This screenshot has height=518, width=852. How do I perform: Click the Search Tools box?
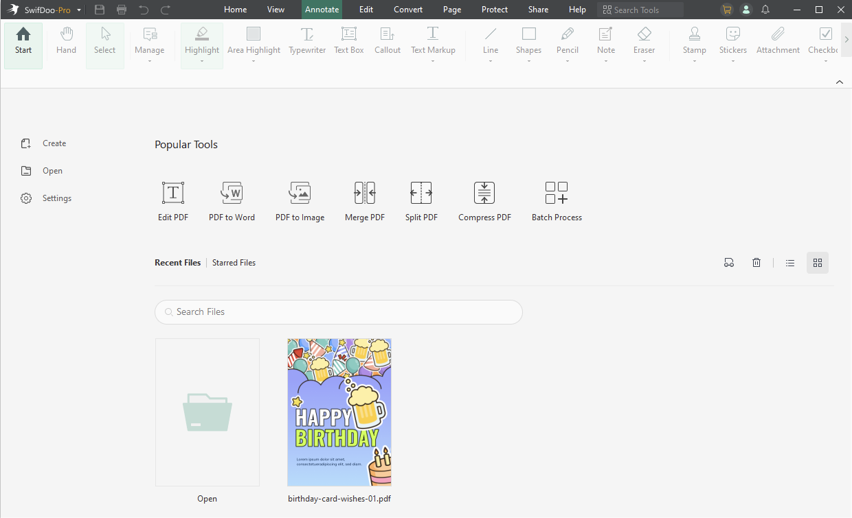(x=640, y=10)
